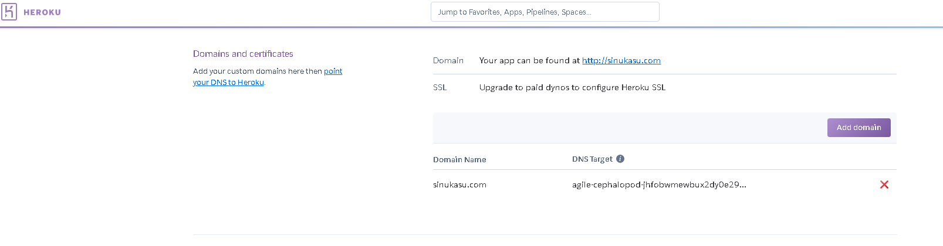This screenshot has width=943, height=246.
Task: Click the SSL row label
Action: click(440, 87)
